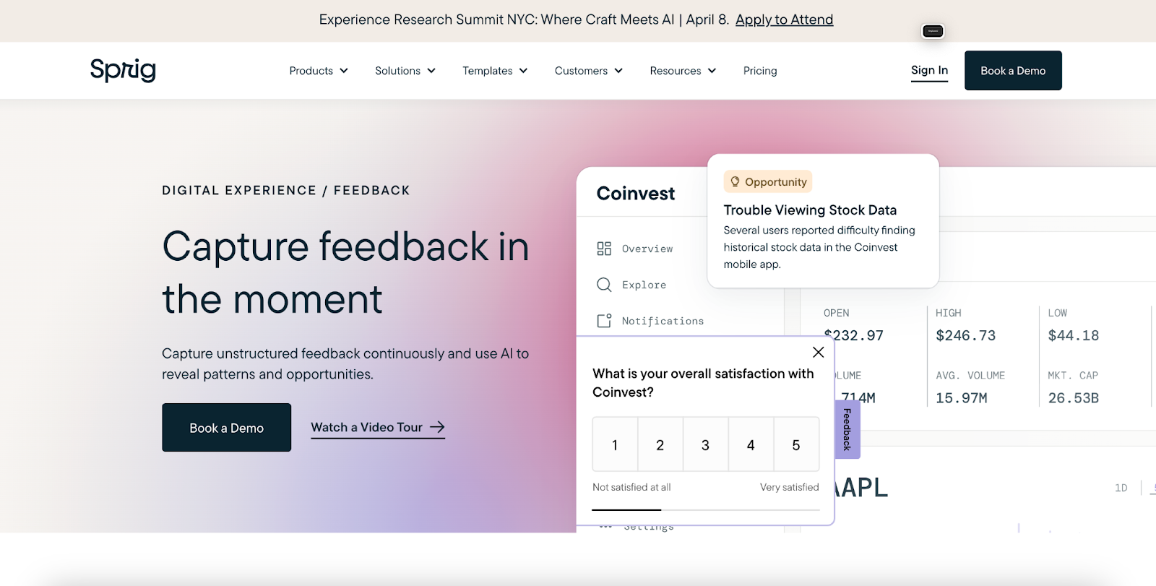Click the Book a Demo hero button

click(226, 428)
